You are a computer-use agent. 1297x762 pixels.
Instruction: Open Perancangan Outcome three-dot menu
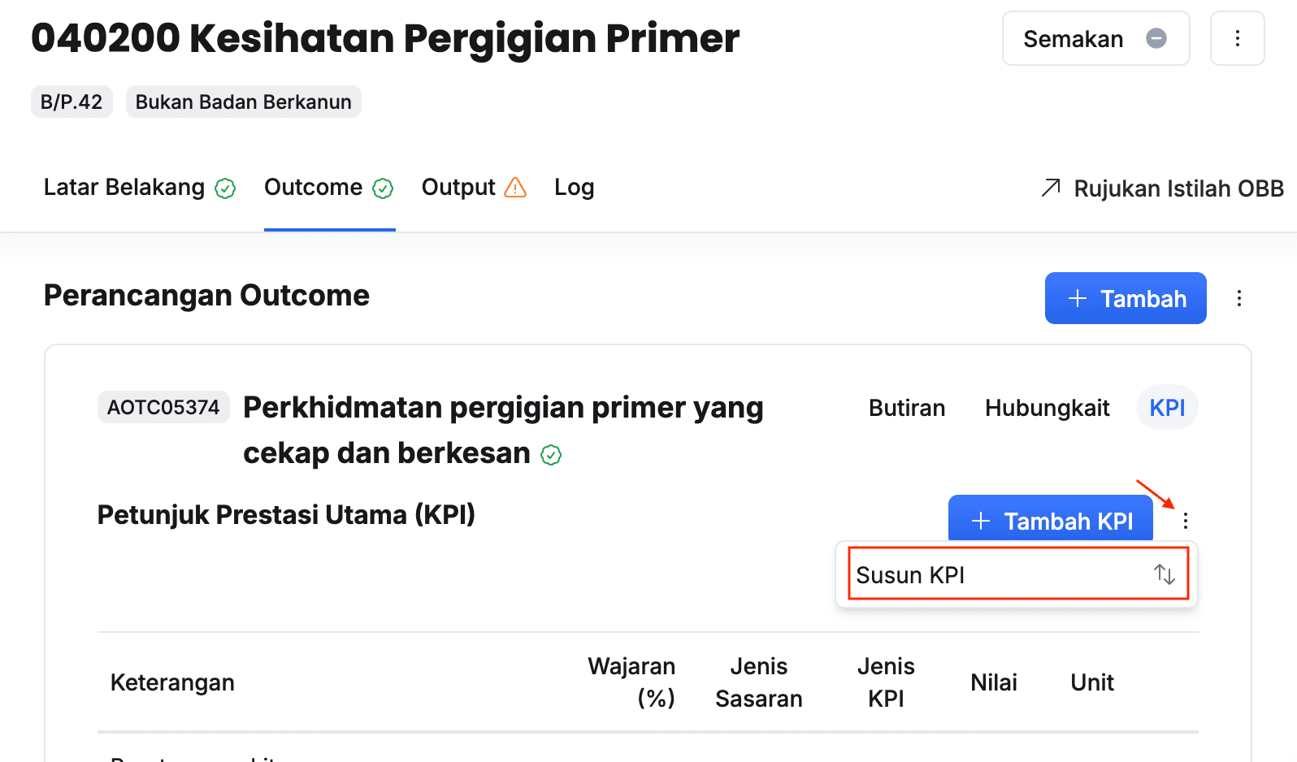tap(1238, 298)
